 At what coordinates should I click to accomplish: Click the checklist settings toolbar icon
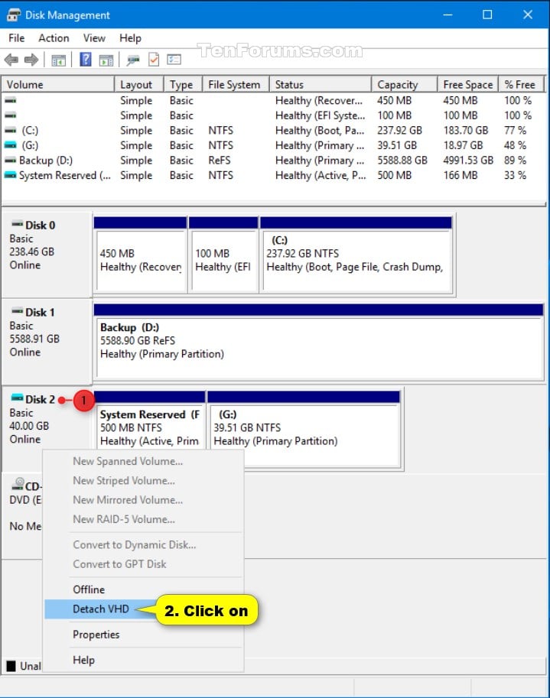pos(174,59)
